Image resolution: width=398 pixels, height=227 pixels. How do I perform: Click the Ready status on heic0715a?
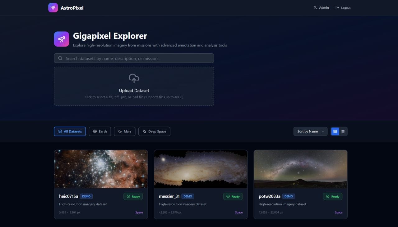click(133, 196)
